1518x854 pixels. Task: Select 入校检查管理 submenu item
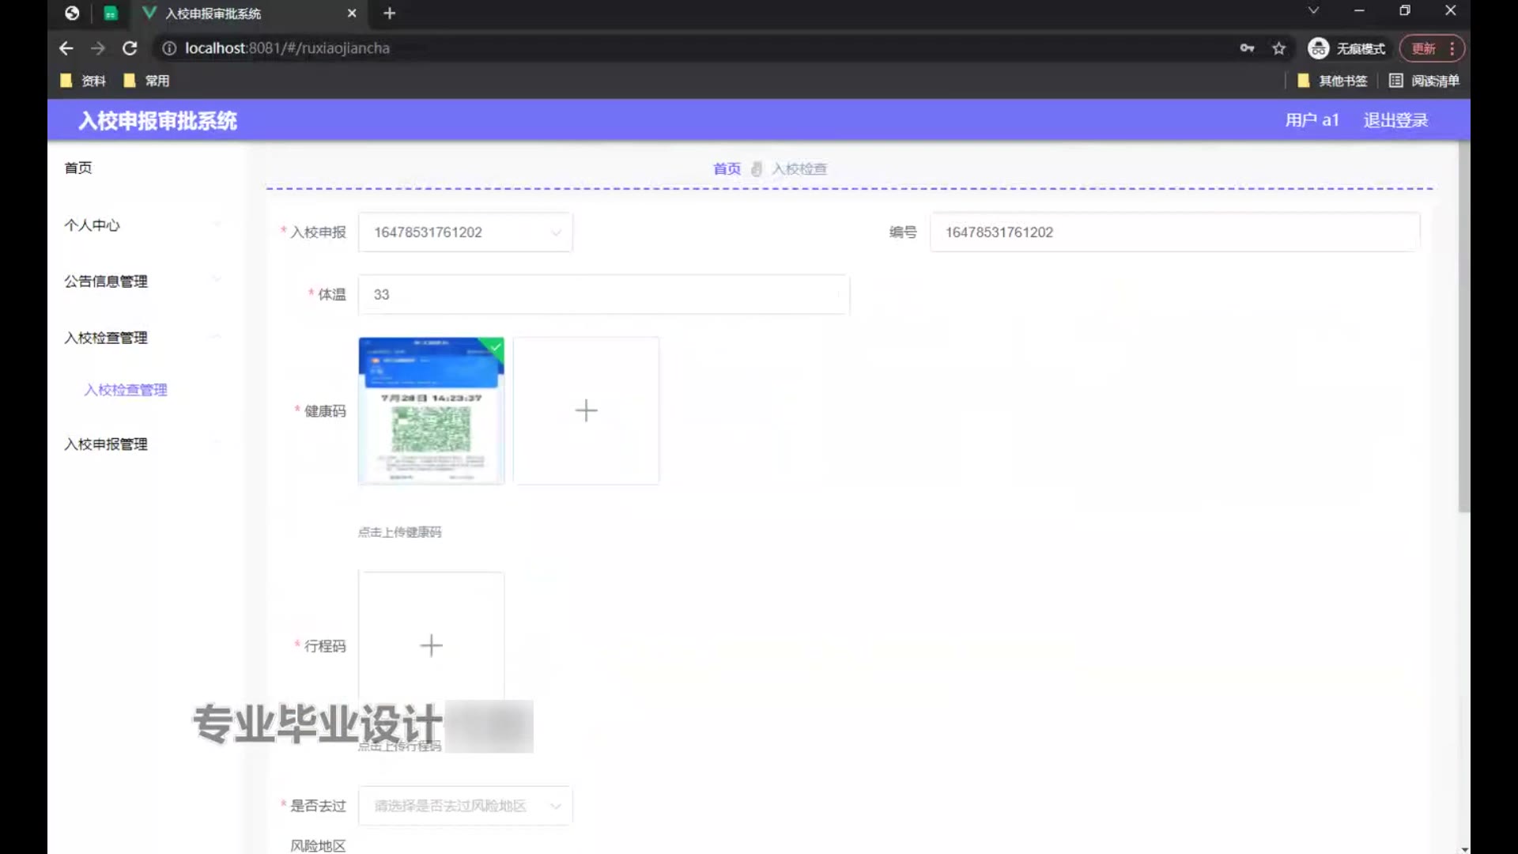[x=126, y=390]
